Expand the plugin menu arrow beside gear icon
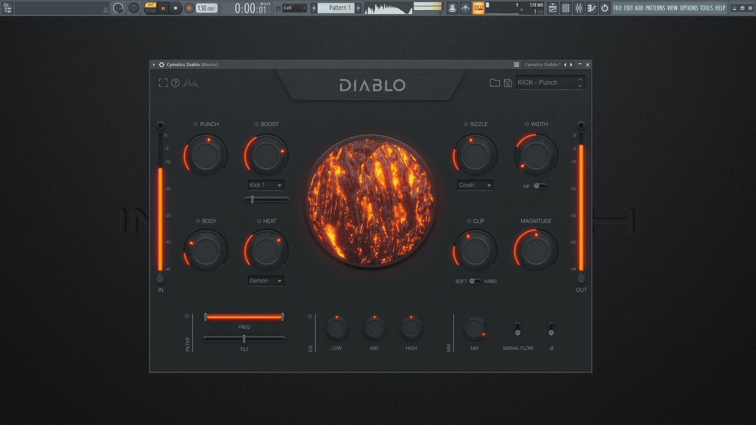This screenshot has height=425, width=756. pos(154,65)
